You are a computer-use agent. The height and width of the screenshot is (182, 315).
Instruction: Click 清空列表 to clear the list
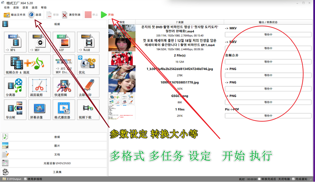pos(71,15)
